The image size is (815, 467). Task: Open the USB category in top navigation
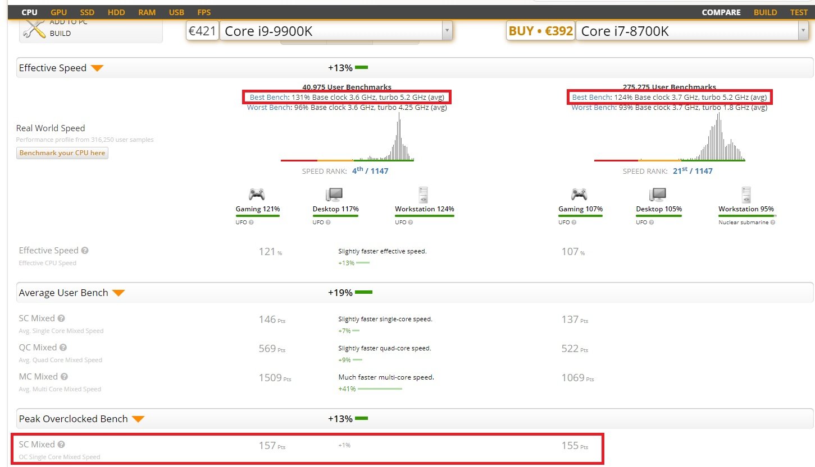[x=176, y=12]
